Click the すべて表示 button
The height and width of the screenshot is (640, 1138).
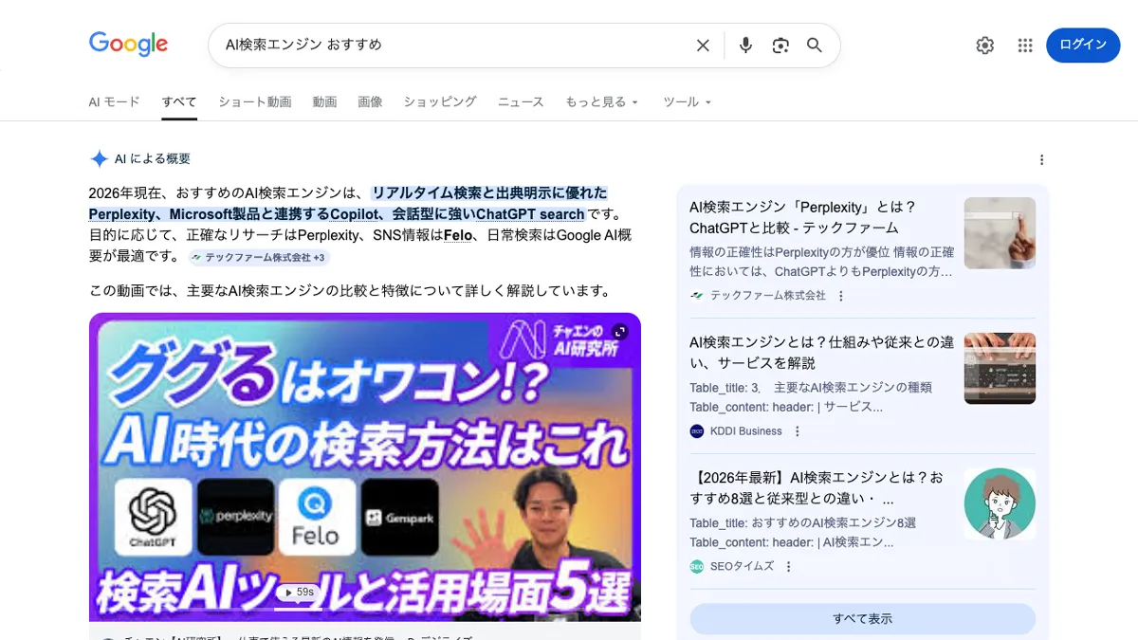(863, 619)
